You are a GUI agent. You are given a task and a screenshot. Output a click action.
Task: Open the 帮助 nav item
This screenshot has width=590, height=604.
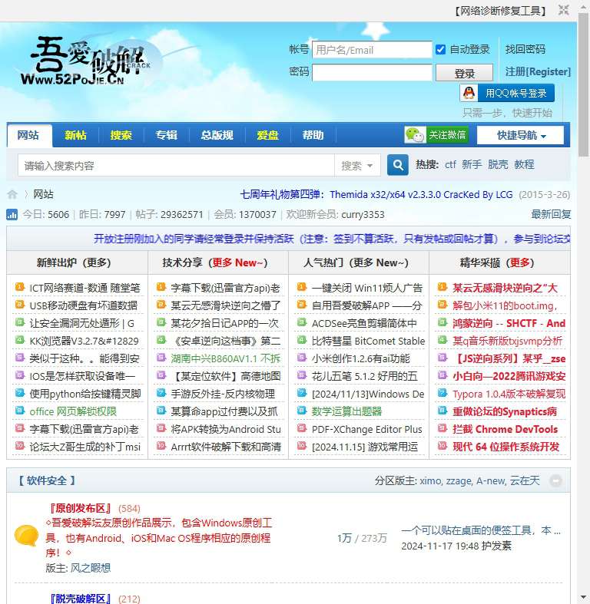click(x=313, y=135)
